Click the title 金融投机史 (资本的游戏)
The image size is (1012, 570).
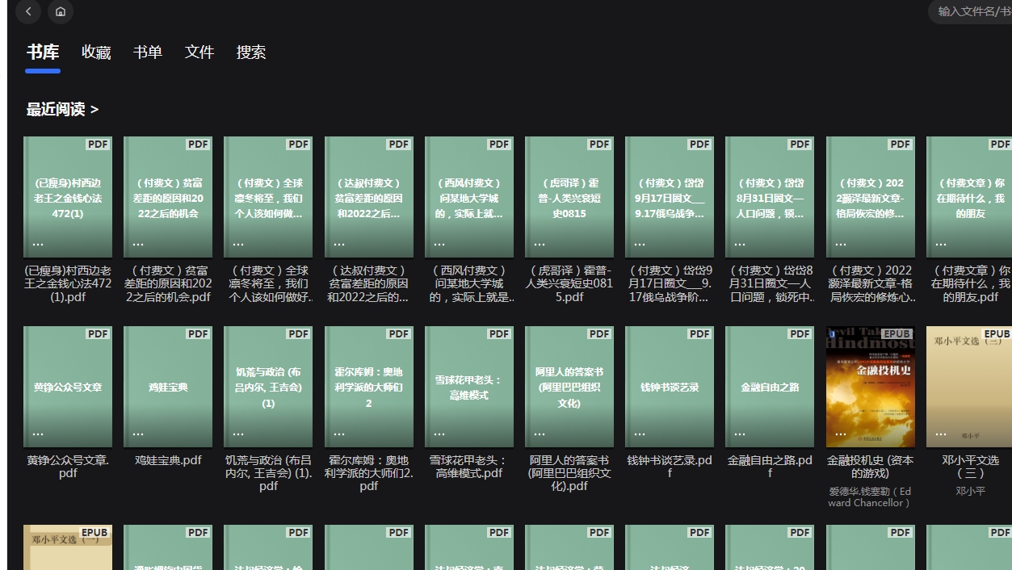click(871, 467)
